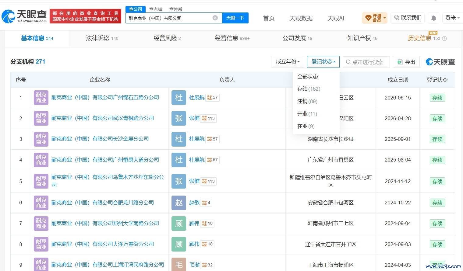
Task: Open relation count 4 badge beside 赵敏
Action: [206, 203]
